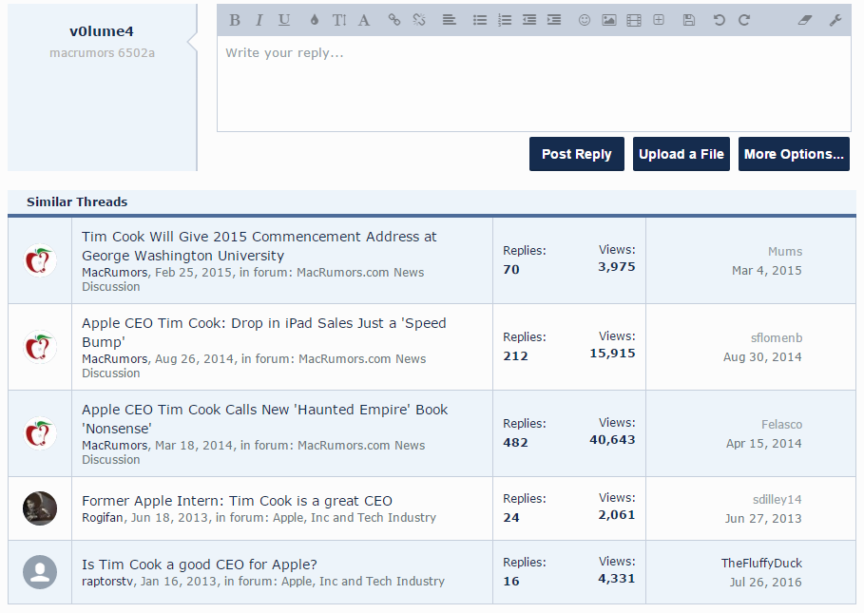
Task: Open last poster Mums profile
Action: click(x=785, y=252)
